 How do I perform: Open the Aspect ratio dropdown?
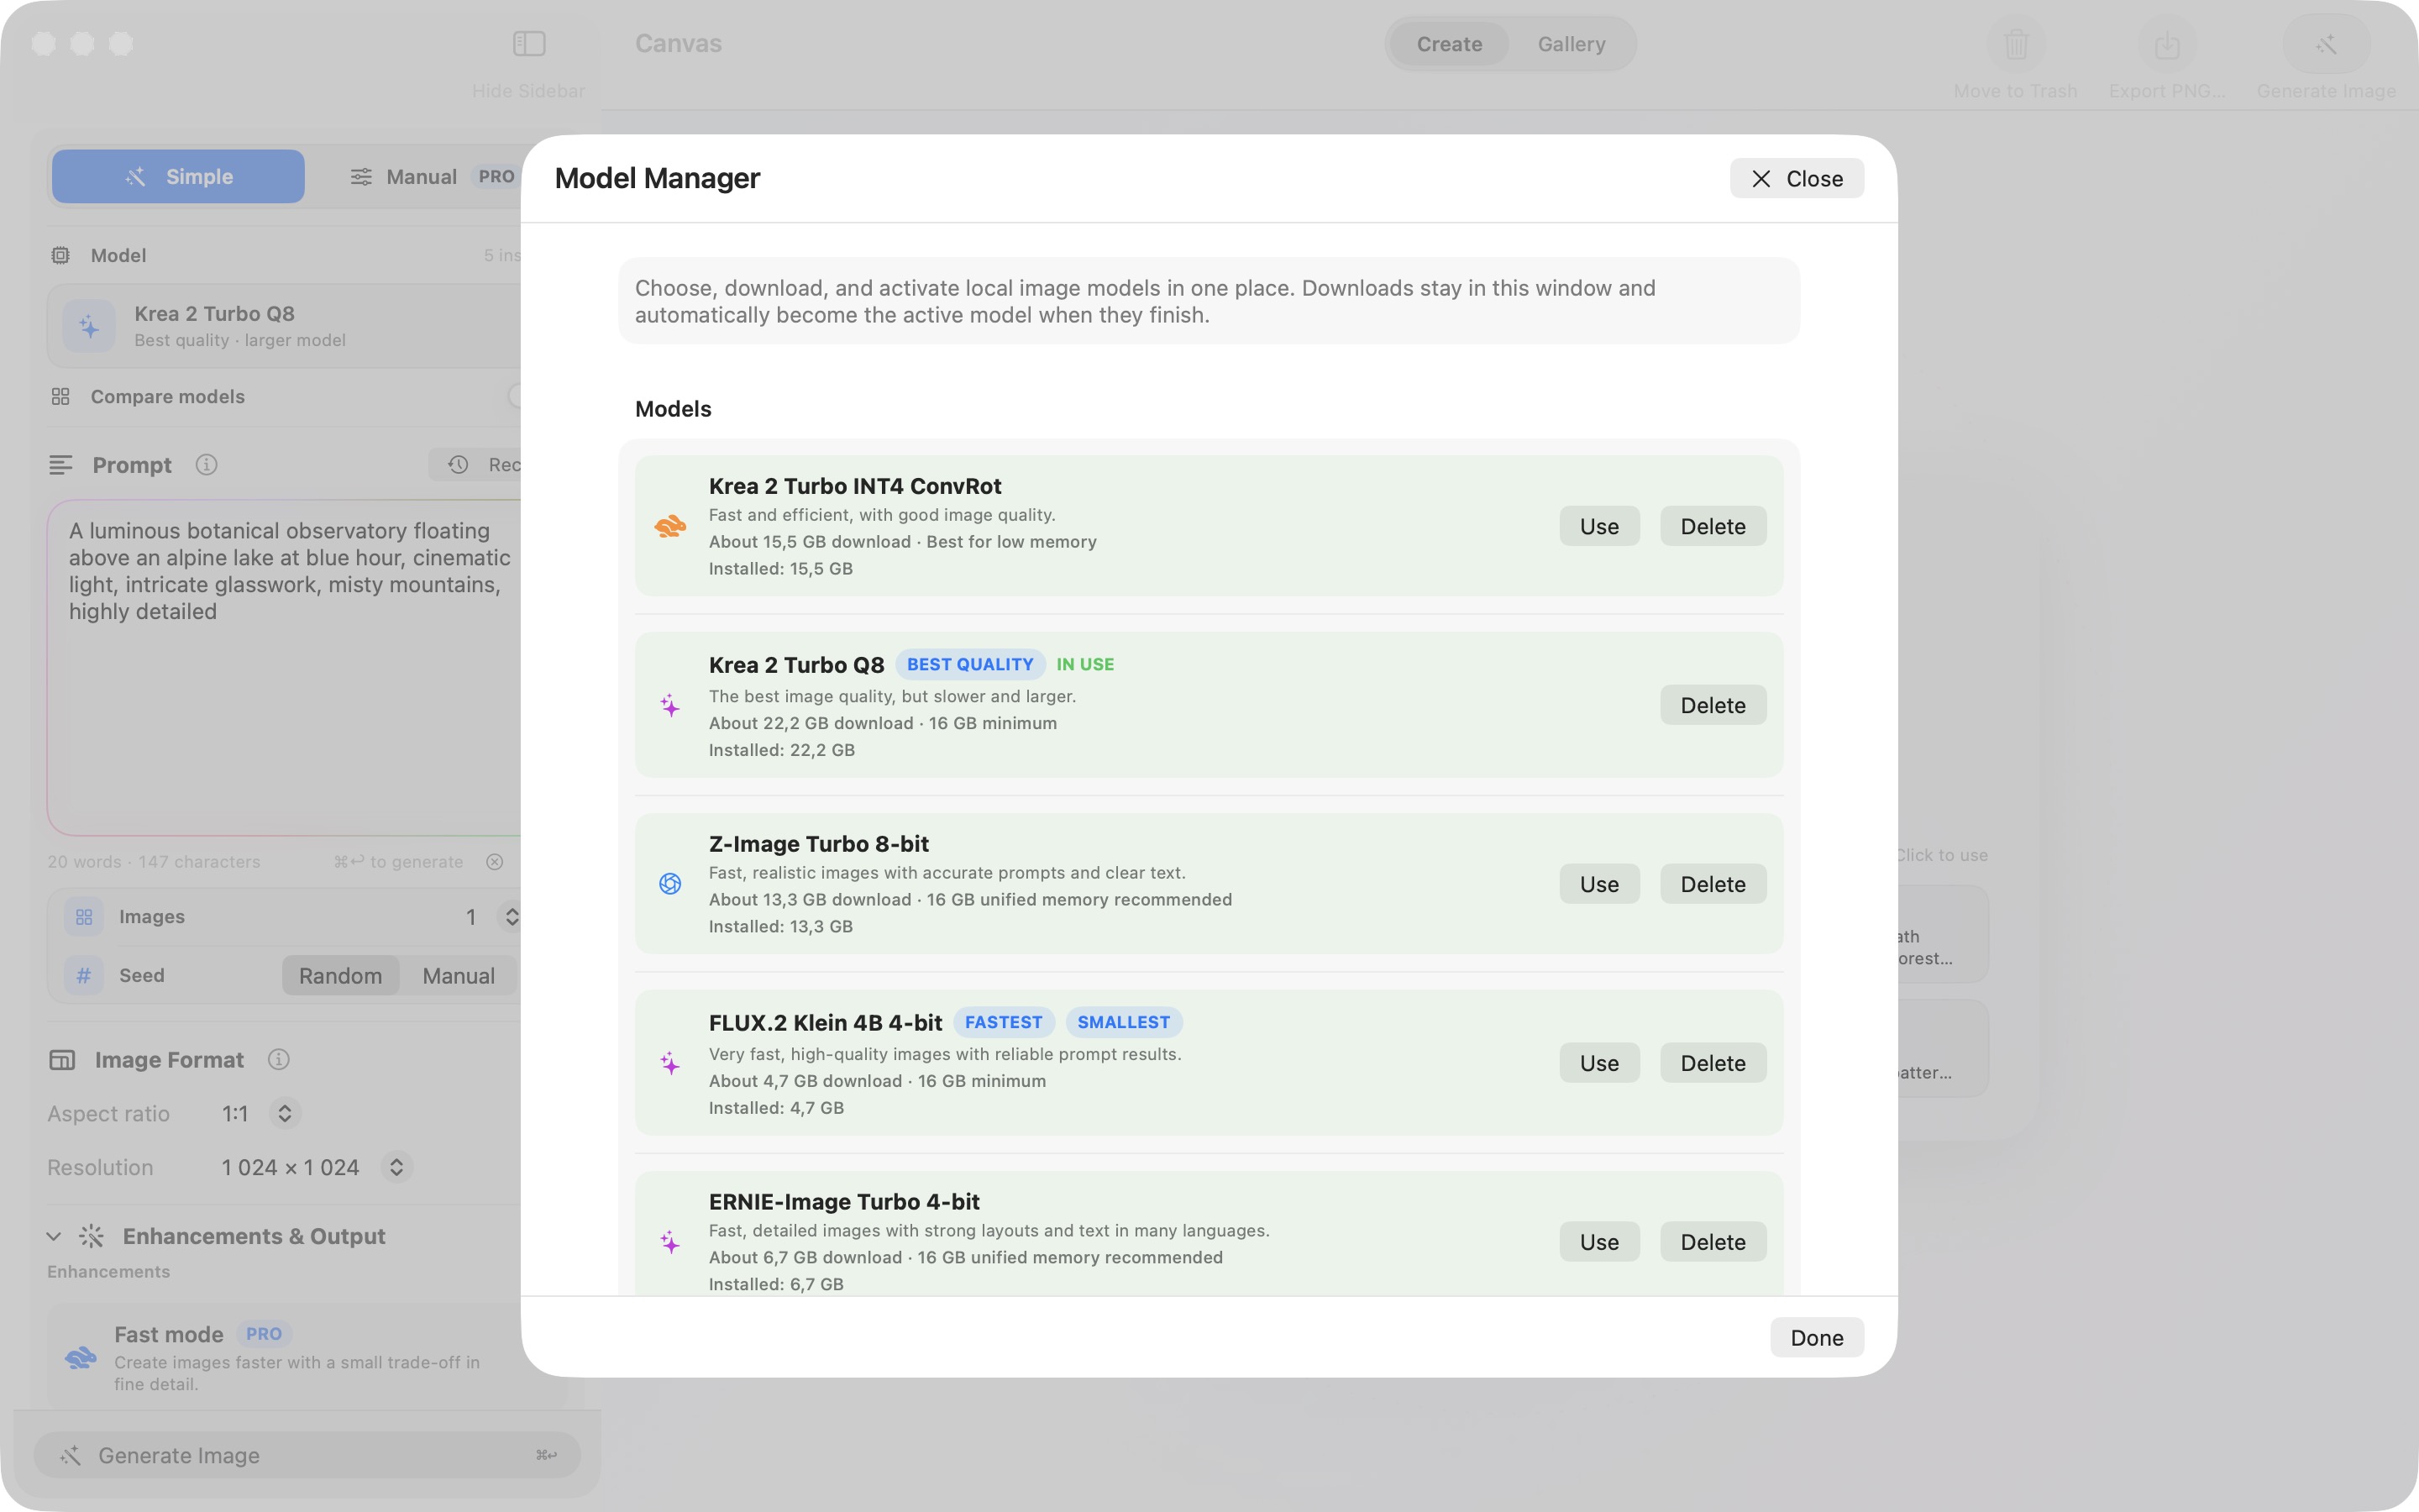point(285,1114)
